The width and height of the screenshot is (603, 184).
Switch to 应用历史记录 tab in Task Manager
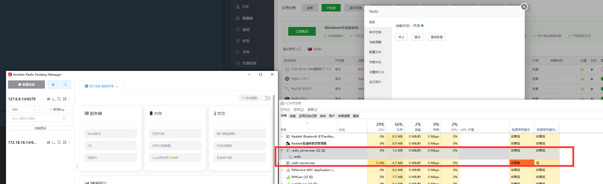click(308, 116)
